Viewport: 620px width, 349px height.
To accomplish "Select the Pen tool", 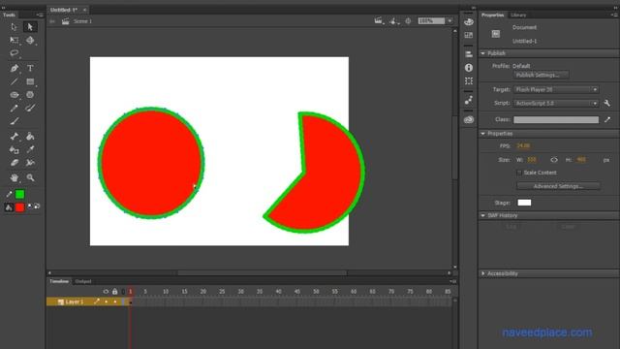I will coord(15,68).
